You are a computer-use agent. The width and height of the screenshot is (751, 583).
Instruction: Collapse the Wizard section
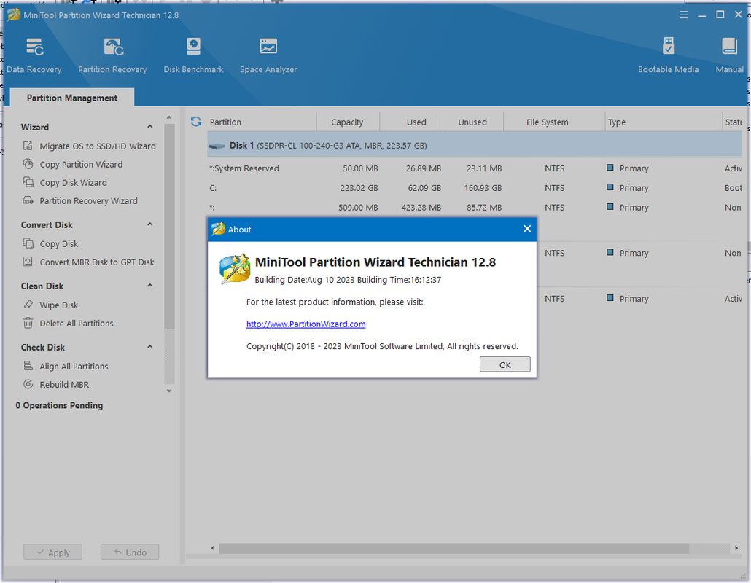coord(150,127)
